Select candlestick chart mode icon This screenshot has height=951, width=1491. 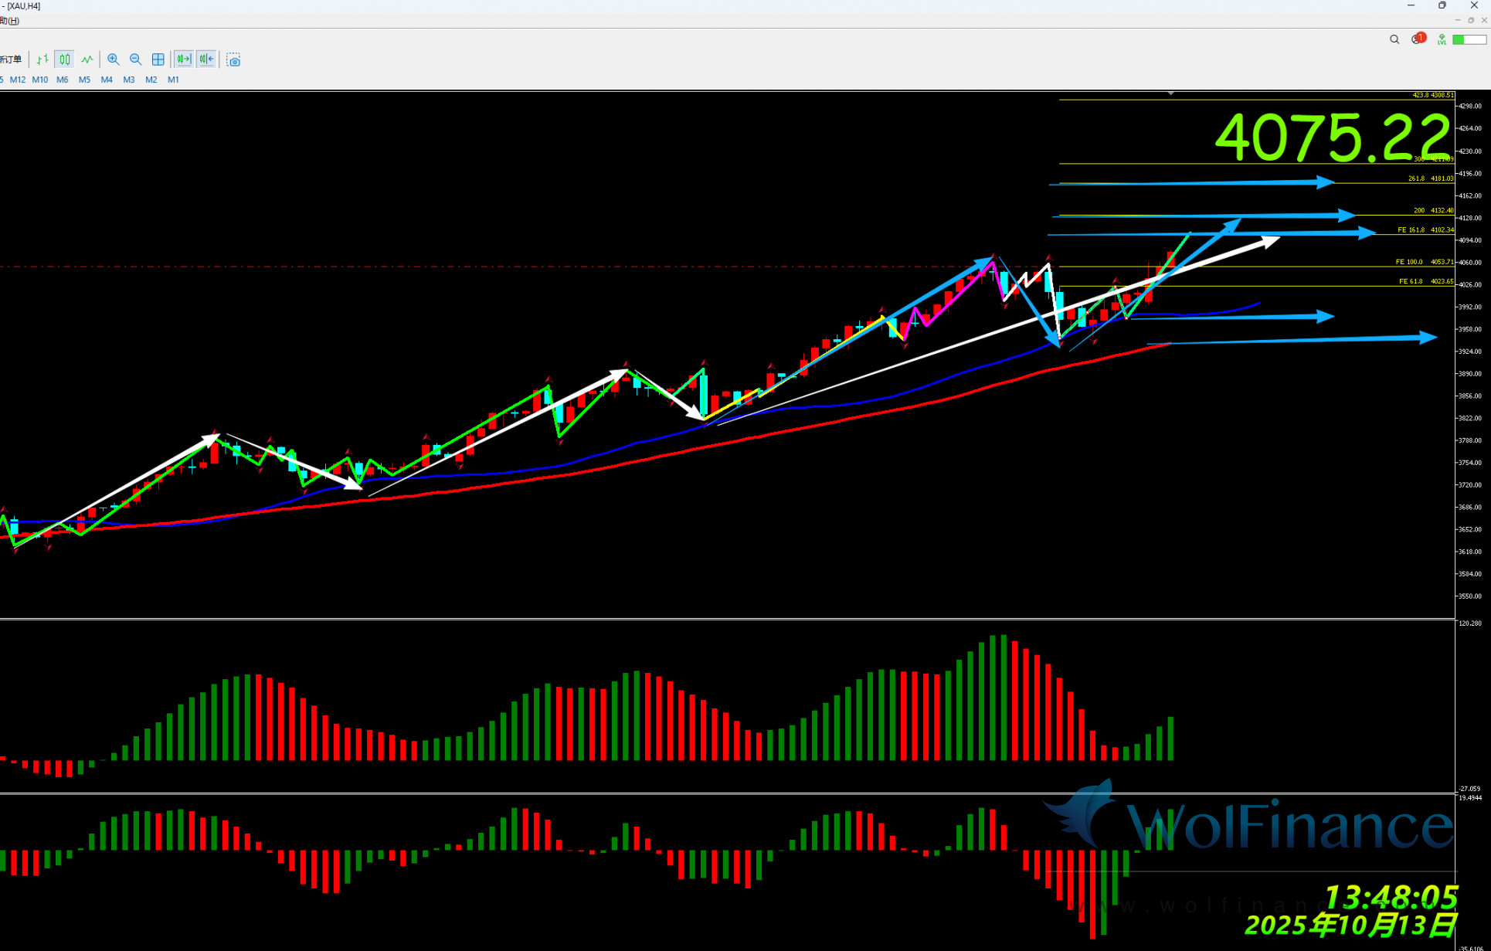pos(65,59)
